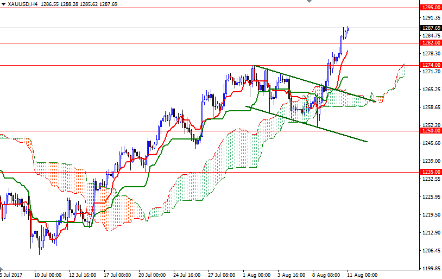The width and height of the screenshot is (442, 279).
Task: Click the 1278.30 price scale value
Action: coord(431,54)
